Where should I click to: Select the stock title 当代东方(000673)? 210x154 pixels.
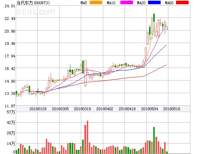(x=33, y=3)
